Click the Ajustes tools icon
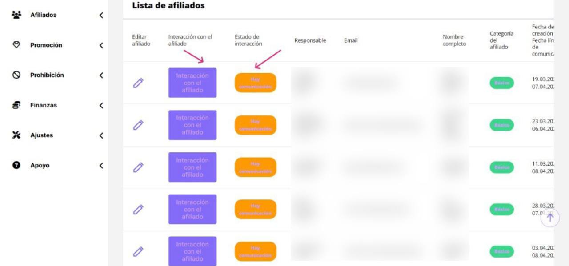This screenshot has height=266, width=569. pyautogui.click(x=16, y=135)
